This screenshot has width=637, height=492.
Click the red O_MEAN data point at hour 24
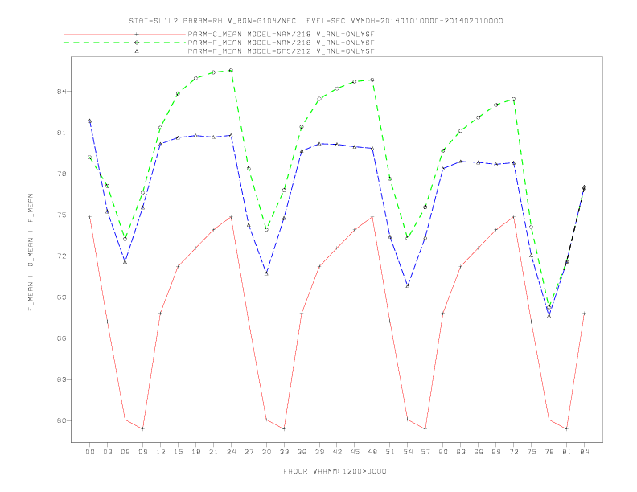[x=231, y=217]
